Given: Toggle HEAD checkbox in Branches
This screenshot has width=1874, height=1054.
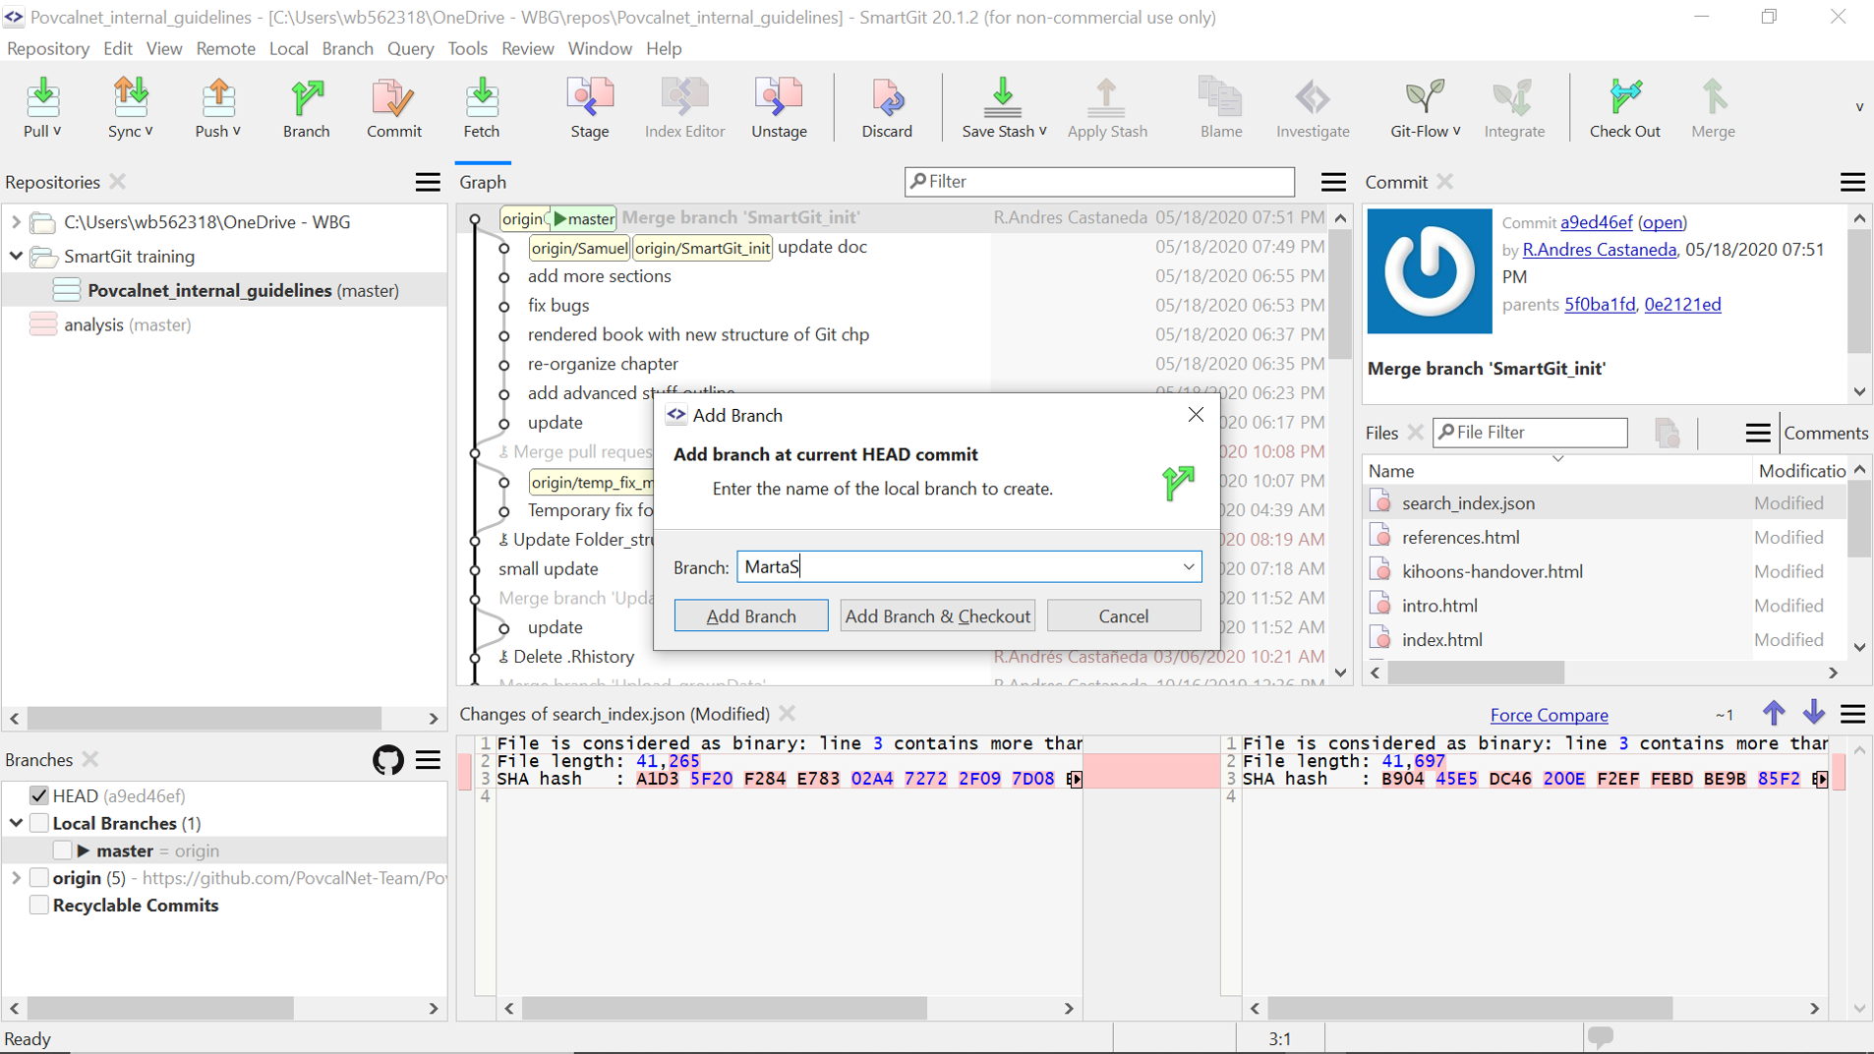Looking at the screenshot, I should click(x=38, y=795).
